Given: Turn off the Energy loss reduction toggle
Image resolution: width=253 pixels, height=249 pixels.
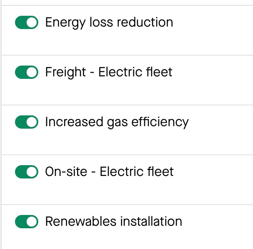Looking at the screenshot, I should [x=27, y=22].
